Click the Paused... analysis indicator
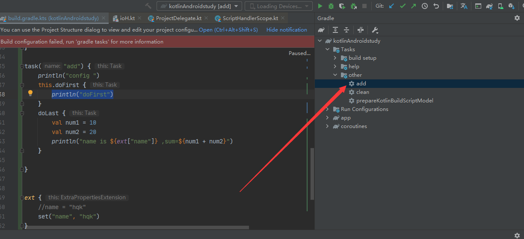 [299, 53]
